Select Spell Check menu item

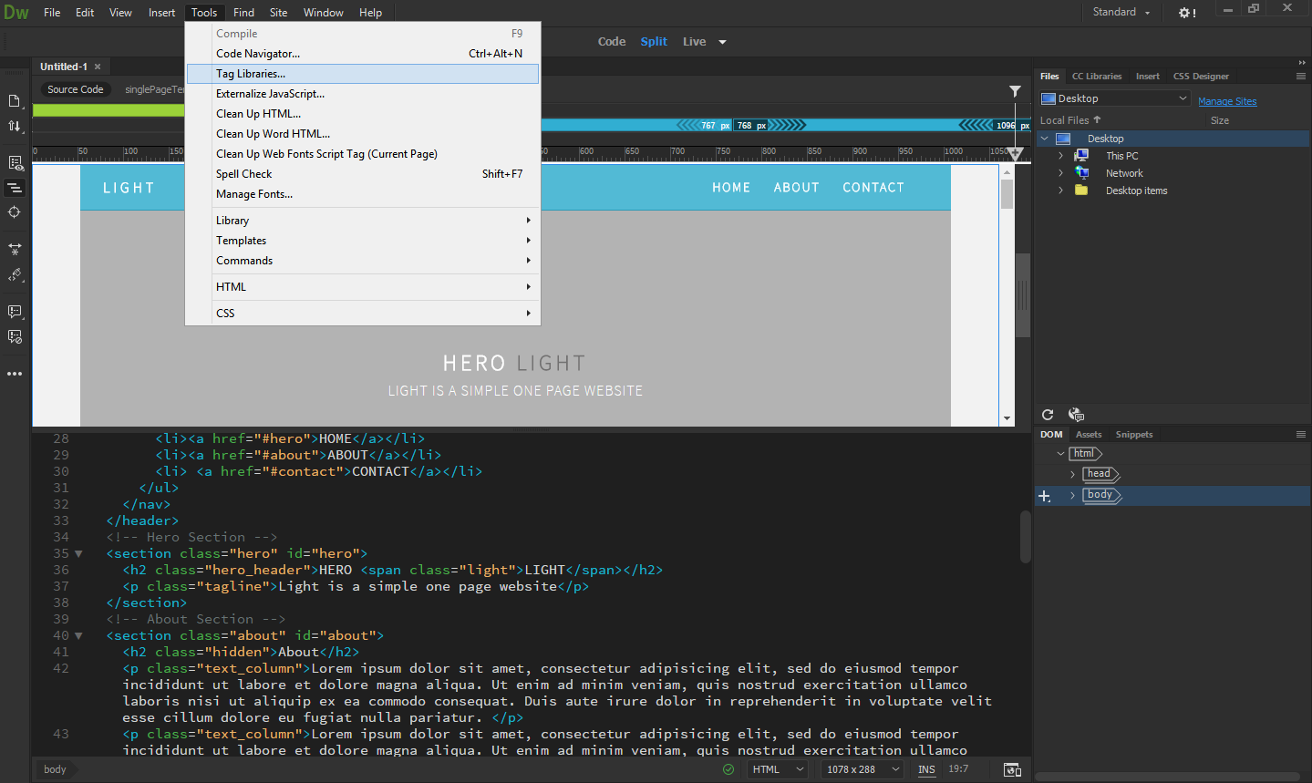point(363,174)
